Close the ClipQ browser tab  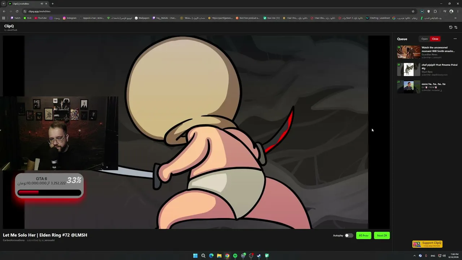coord(46,4)
